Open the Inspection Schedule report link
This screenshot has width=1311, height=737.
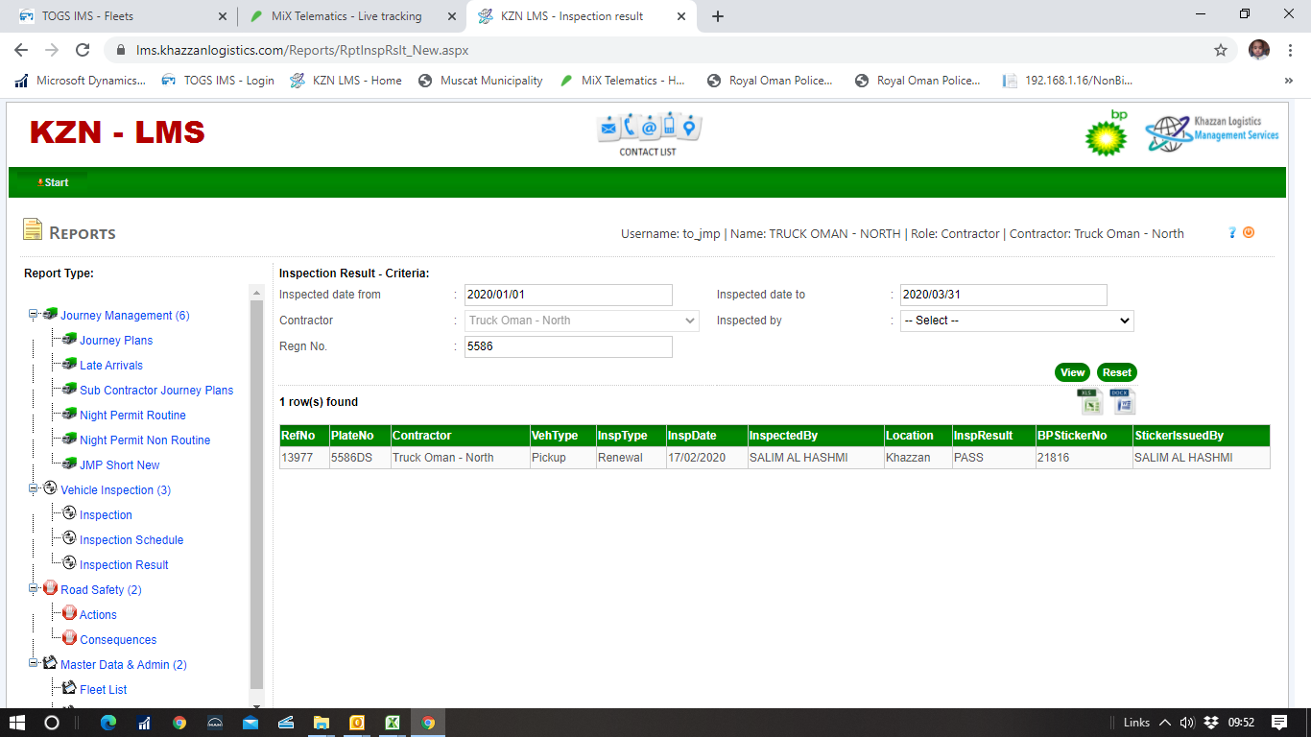click(x=131, y=540)
